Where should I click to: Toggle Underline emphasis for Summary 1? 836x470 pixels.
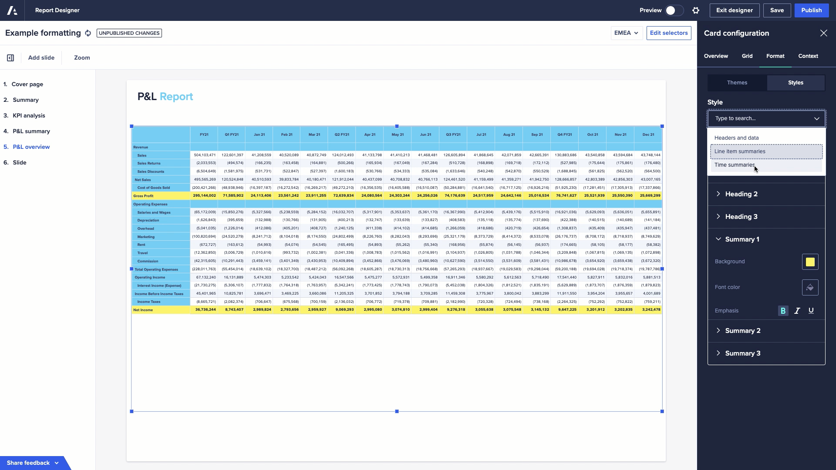click(811, 311)
